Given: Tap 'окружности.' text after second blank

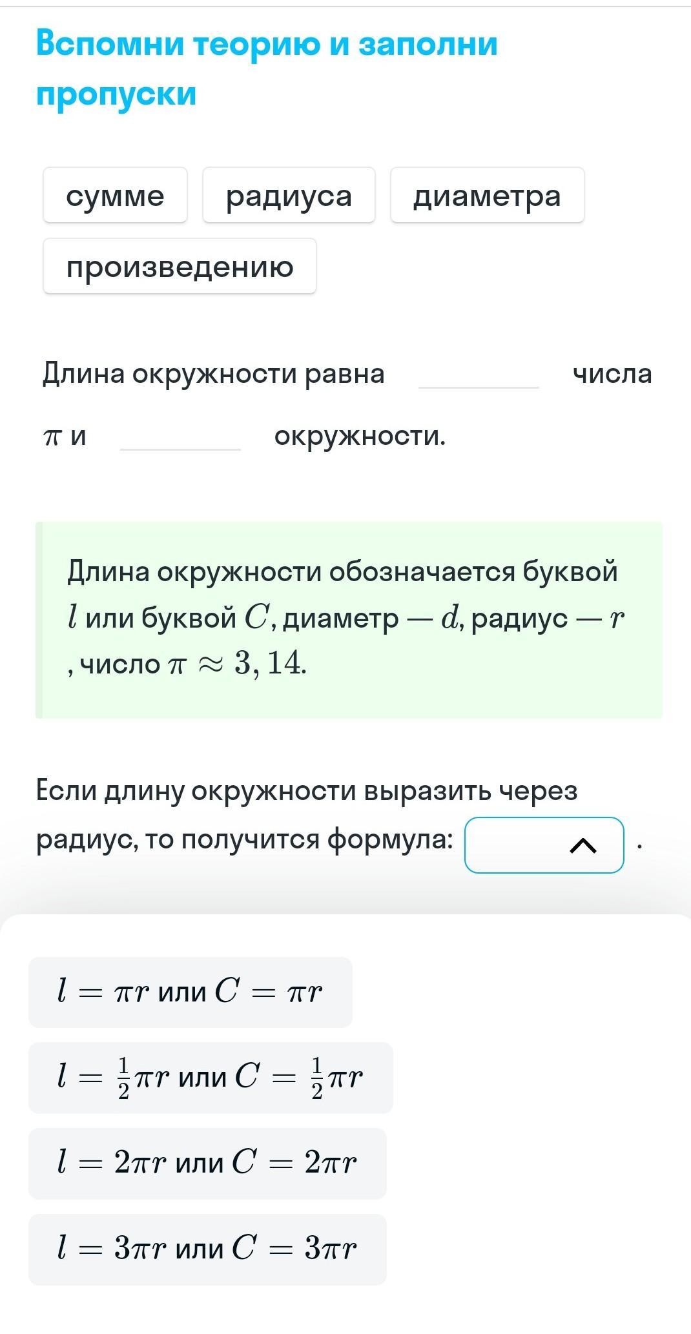Looking at the screenshot, I should [360, 436].
